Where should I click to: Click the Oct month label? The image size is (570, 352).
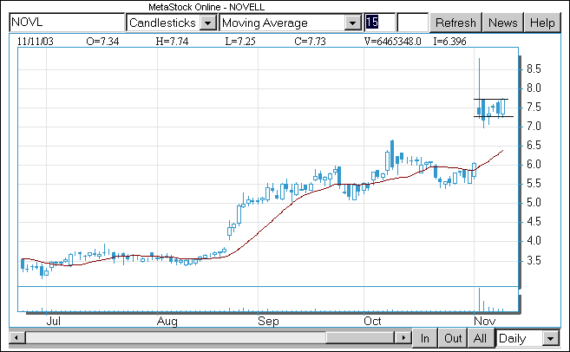pos(372,321)
